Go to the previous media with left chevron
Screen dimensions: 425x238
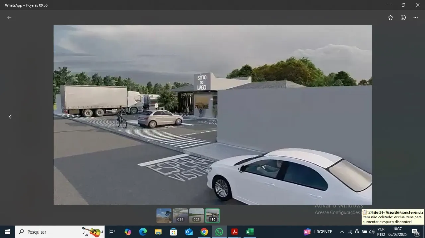click(x=10, y=117)
